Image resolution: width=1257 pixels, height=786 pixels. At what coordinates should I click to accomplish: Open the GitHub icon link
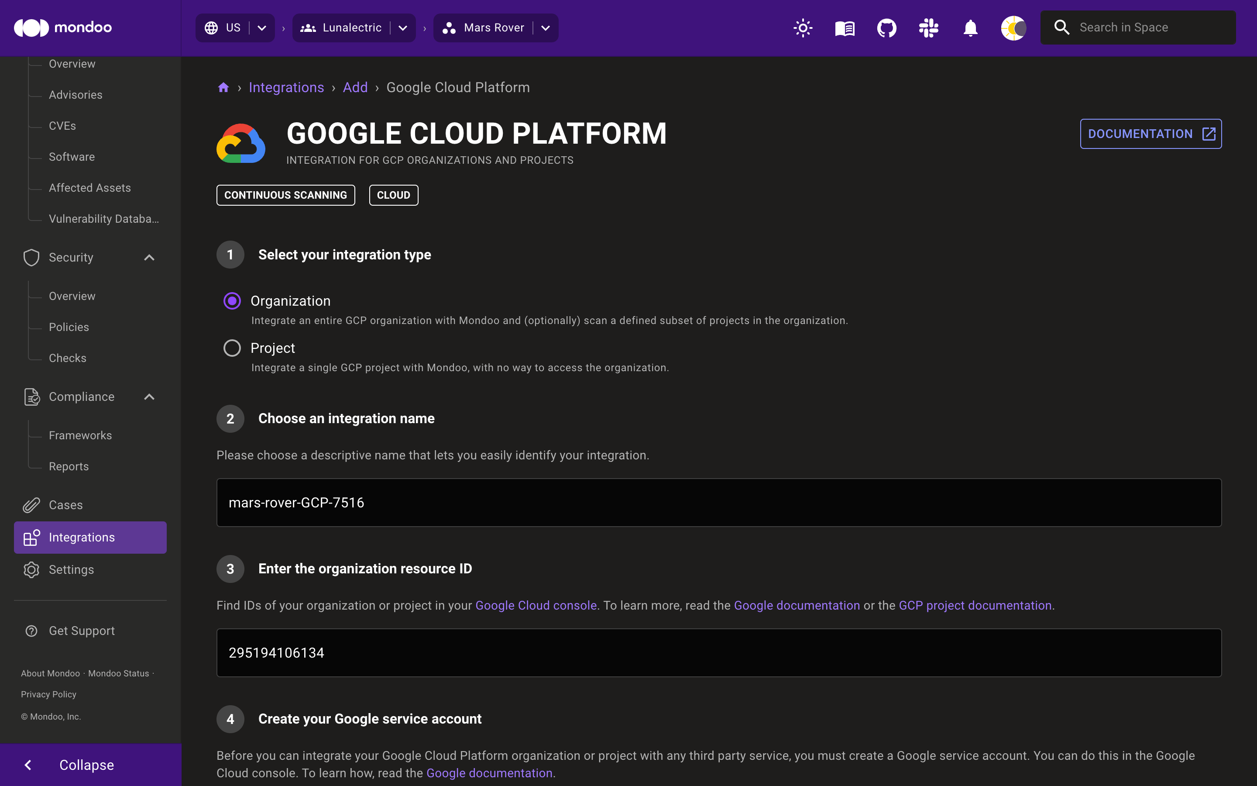click(x=886, y=28)
